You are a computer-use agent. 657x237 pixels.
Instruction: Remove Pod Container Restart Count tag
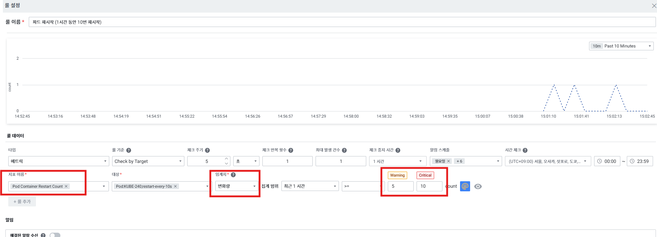[66, 186]
